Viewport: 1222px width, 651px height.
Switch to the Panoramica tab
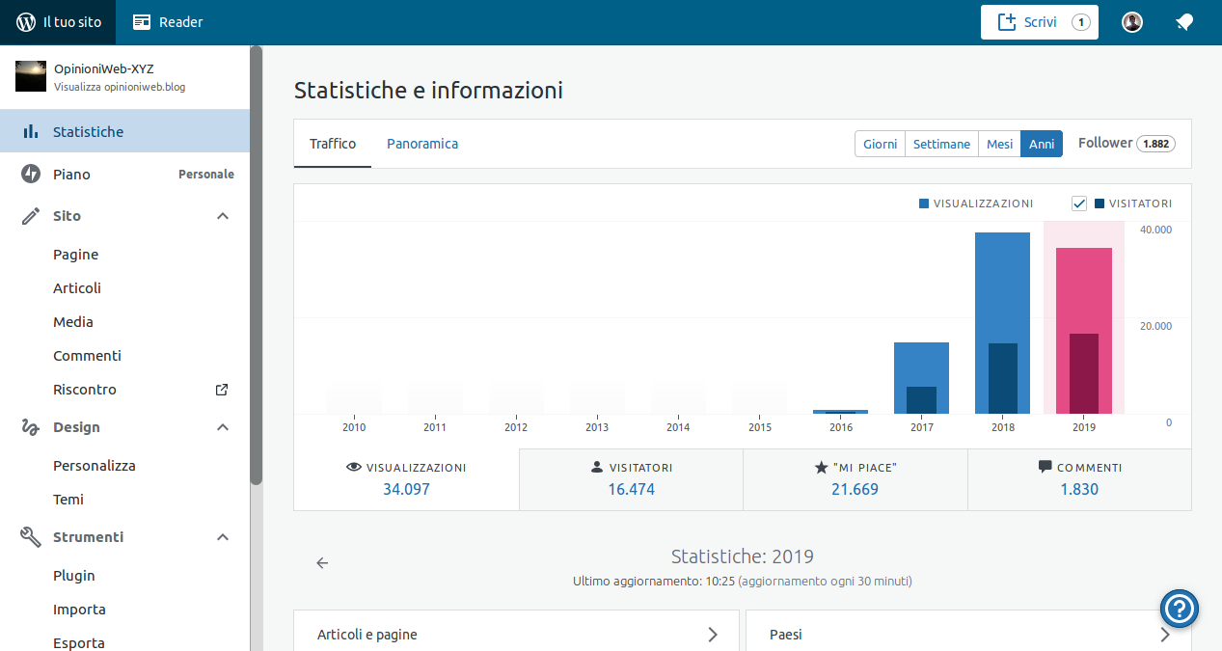tap(421, 143)
